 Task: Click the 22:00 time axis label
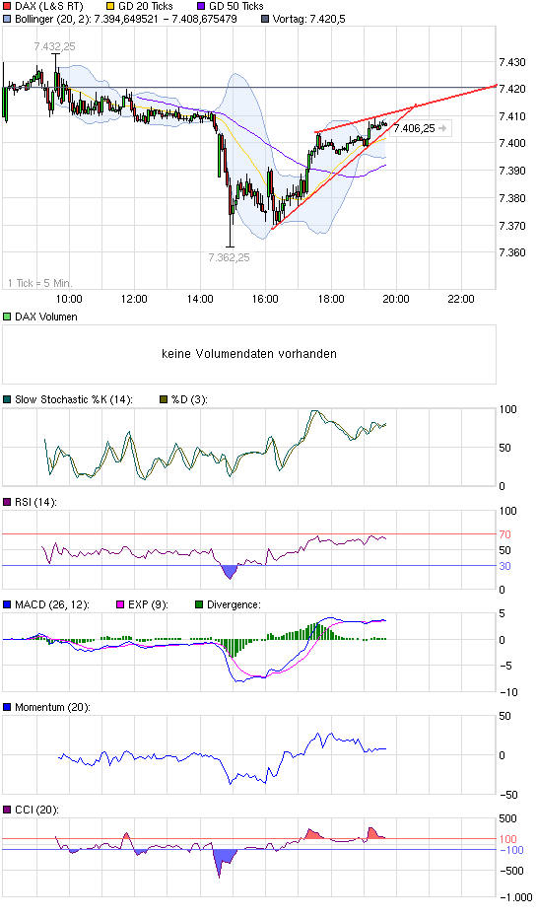[x=461, y=299]
